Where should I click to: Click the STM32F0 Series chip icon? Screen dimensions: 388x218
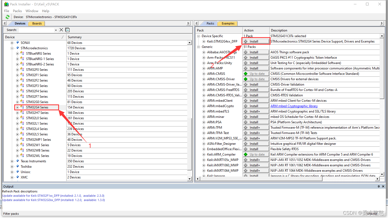coord(22,69)
